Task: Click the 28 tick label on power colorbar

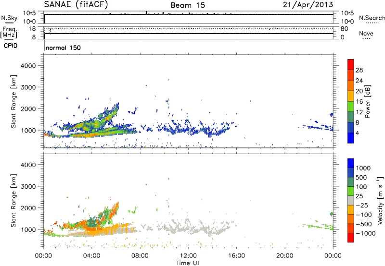Action: point(359,70)
